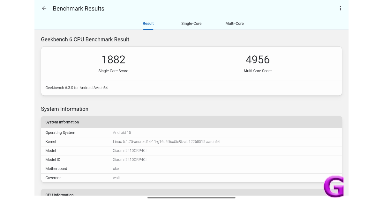Select the Result tab
The image size is (383, 200).
[x=148, y=23]
